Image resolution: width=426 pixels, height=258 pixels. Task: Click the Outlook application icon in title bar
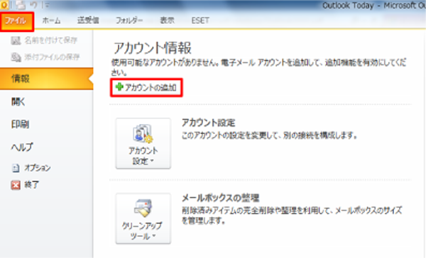click(x=4, y=5)
